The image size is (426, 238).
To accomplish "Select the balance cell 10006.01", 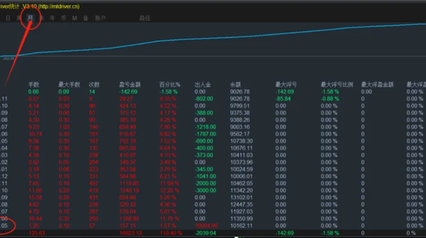I will pyautogui.click(x=241, y=176).
